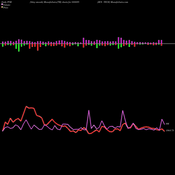Viewport: 175px width, 175px height.
Task: Click the Volume legend color swatch
Action: [2, 4]
